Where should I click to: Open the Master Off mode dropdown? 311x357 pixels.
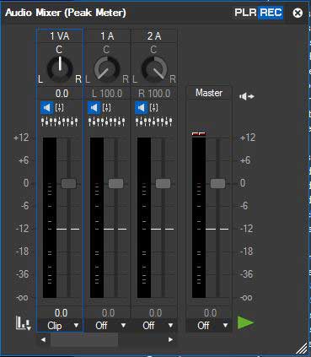(x=209, y=326)
